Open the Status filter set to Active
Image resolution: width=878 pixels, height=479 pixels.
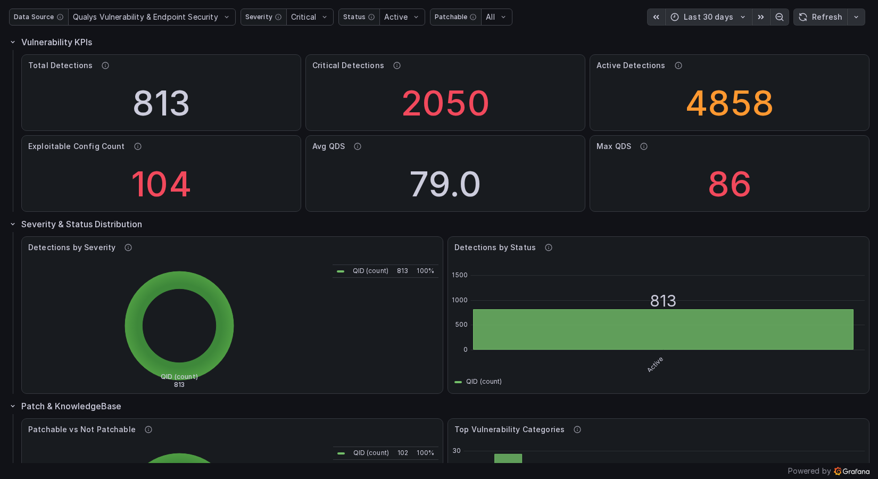pos(402,17)
